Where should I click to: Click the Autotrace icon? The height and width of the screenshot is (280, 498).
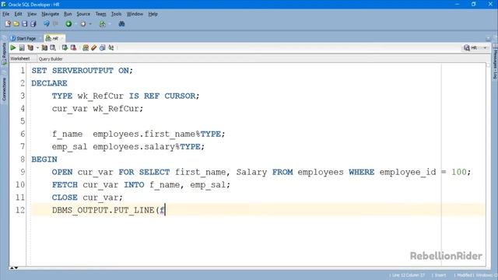click(44, 47)
